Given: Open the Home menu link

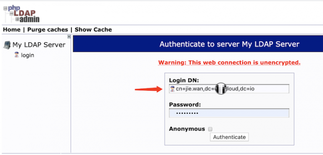Looking at the screenshot, I should (12, 30).
